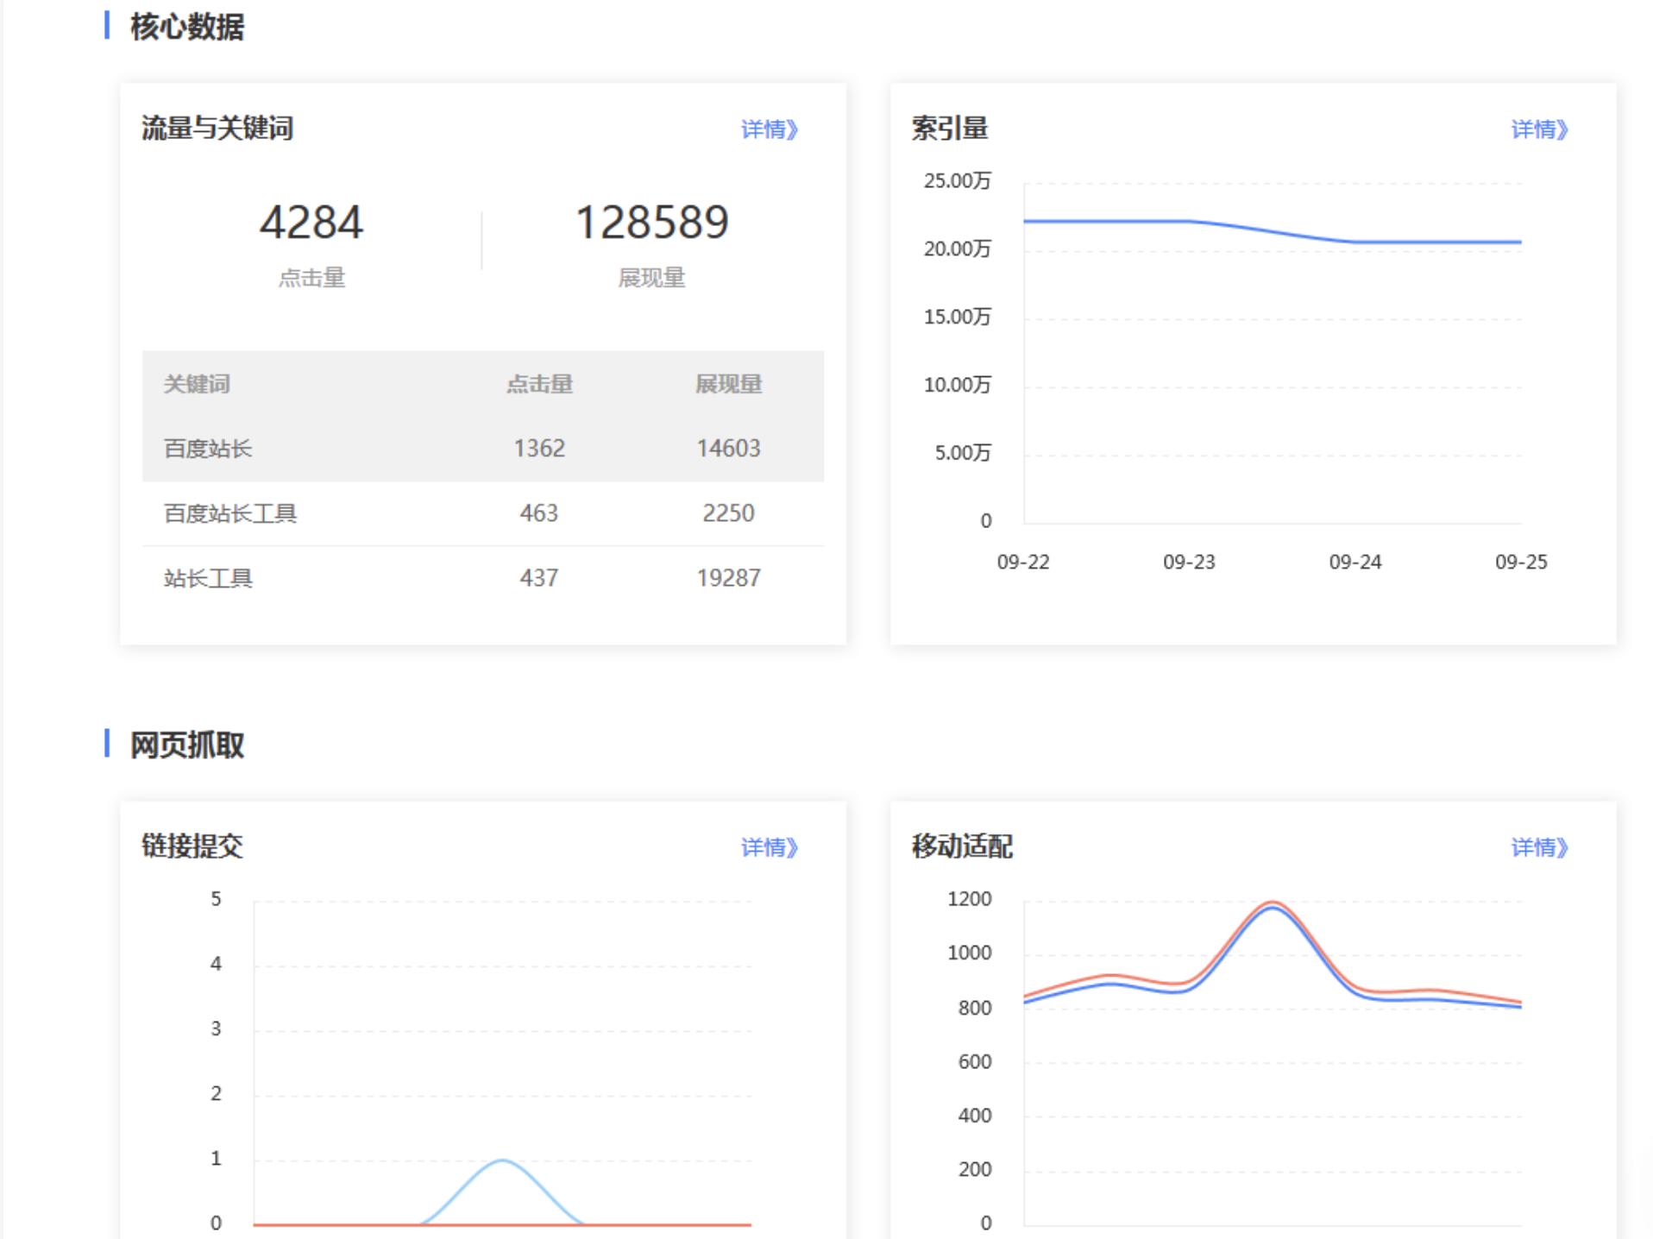This screenshot has height=1239, width=1653.
Task: Click the 1200 axis label in 移动适配
Action: (x=970, y=899)
